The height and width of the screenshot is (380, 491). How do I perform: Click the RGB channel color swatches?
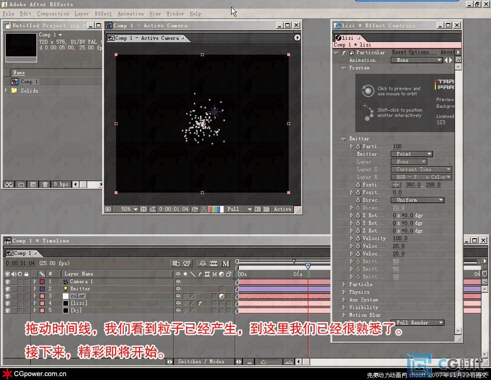(x=216, y=209)
